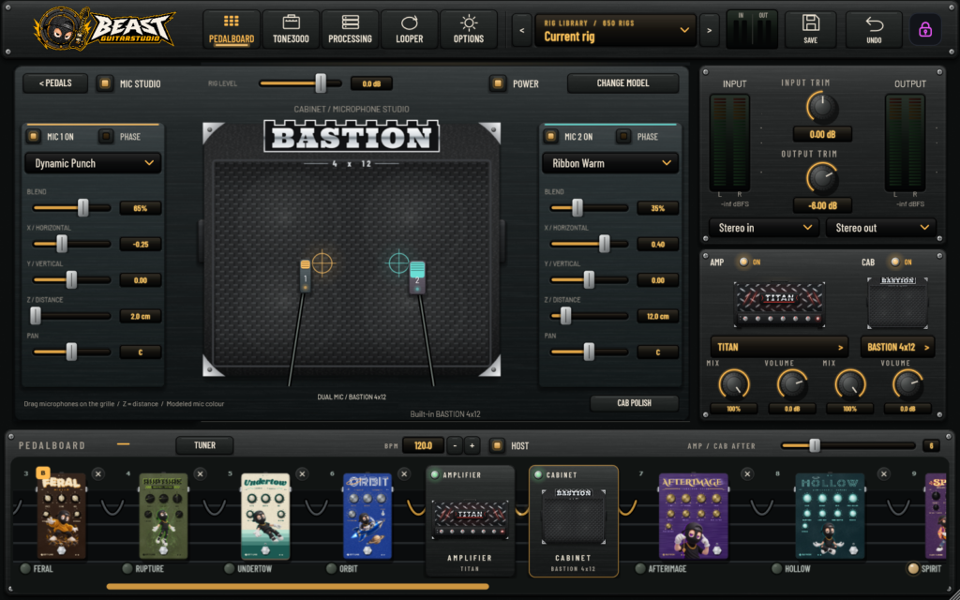Open the Options tab

469,29
